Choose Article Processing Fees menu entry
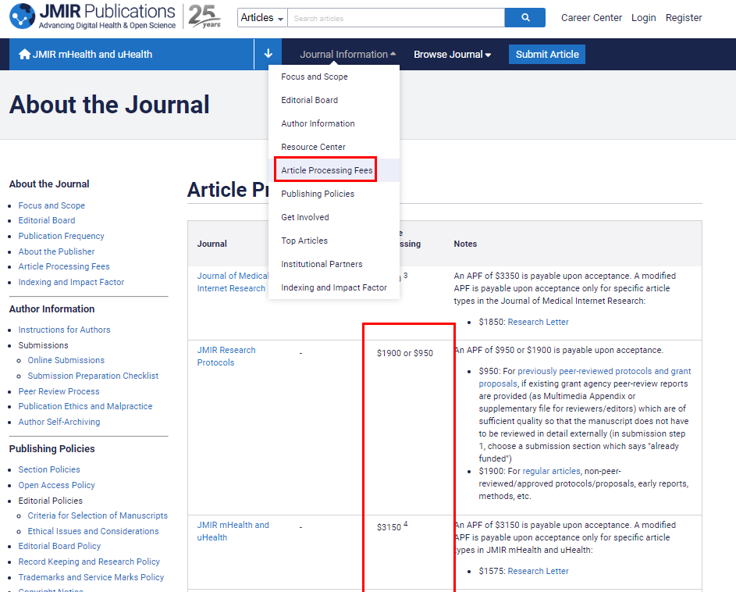Screen dimensions: 736x592 pos(327,170)
